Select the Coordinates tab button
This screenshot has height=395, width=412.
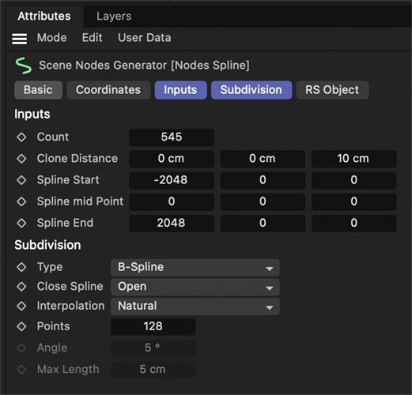[108, 90]
